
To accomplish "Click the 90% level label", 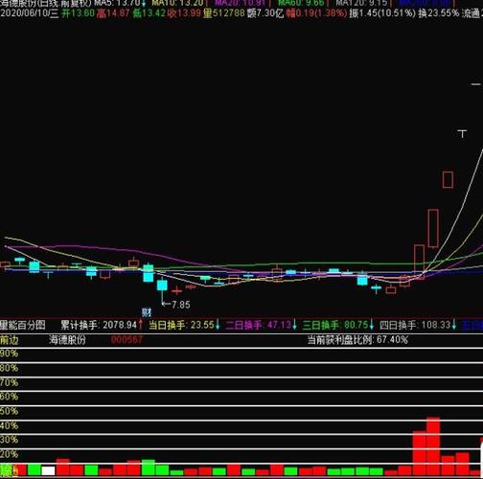I will pos(9,354).
